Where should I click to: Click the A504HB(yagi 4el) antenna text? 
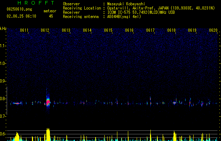[x=124, y=17]
